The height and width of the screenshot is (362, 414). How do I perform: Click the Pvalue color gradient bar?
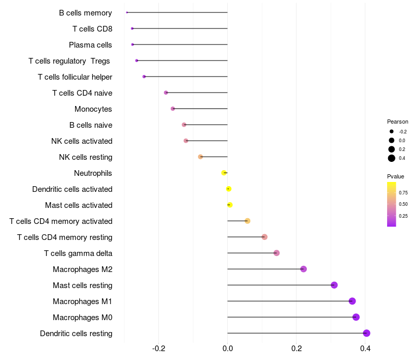(x=392, y=204)
